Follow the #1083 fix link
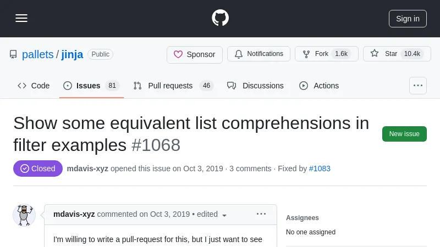This screenshot has width=440, height=247. coord(320,169)
